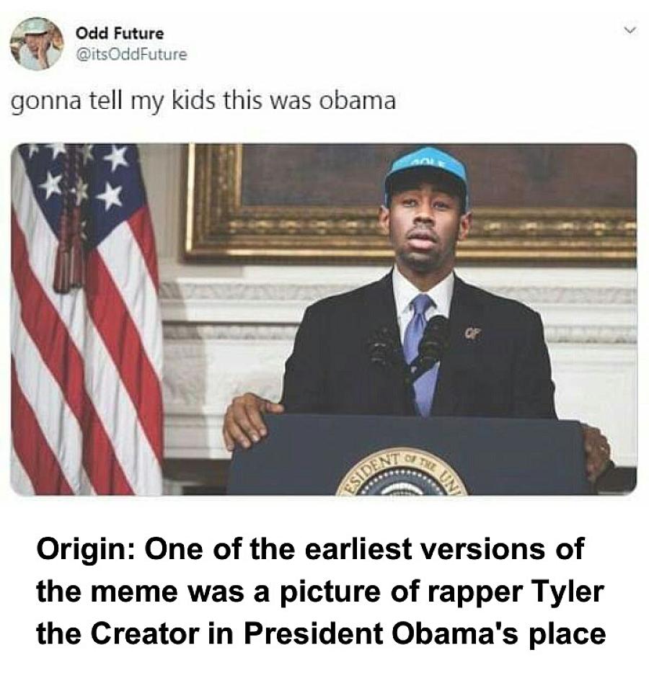Open the Odd Future profile avatar

click(x=36, y=44)
